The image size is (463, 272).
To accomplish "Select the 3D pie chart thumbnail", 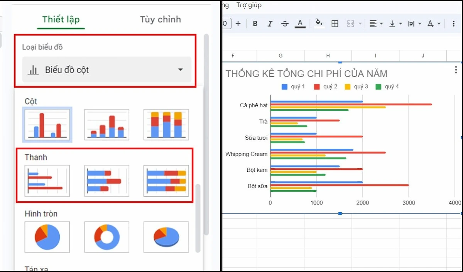I will point(166,237).
